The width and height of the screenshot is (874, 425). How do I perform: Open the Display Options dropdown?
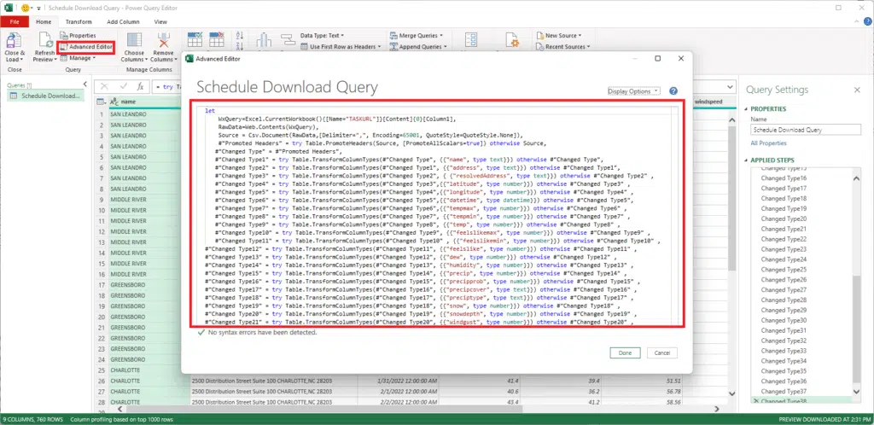pos(633,91)
